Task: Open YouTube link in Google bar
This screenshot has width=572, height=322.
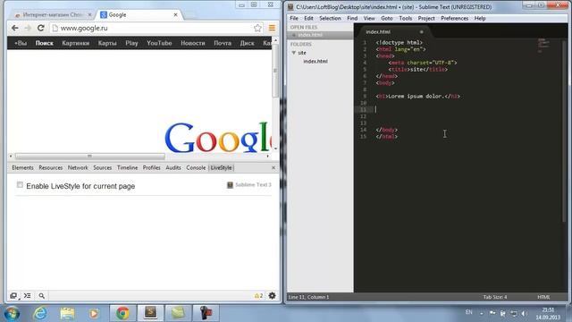Action: tap(159, 43)
